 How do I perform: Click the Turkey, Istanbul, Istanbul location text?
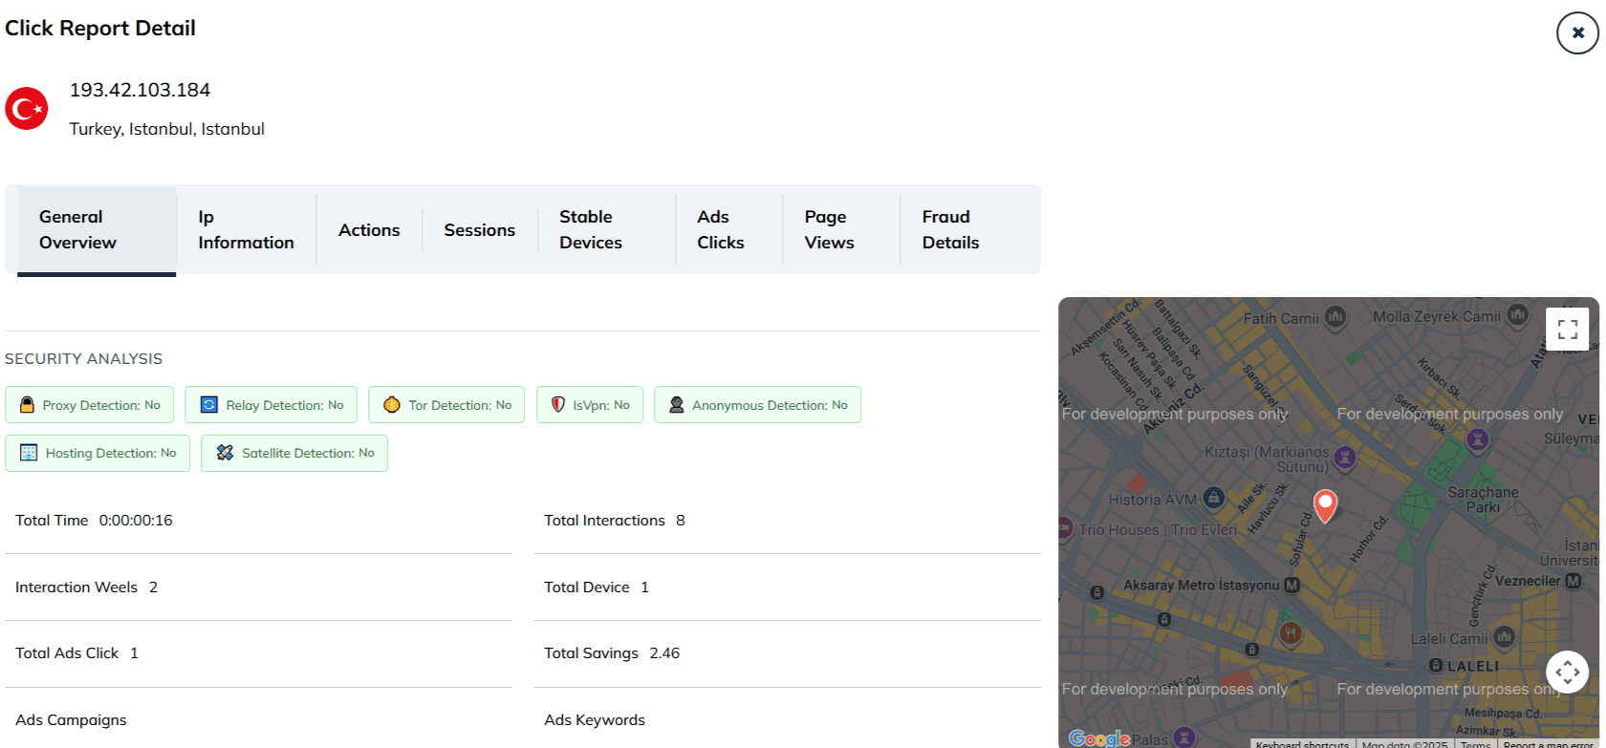tap(166, 129)
